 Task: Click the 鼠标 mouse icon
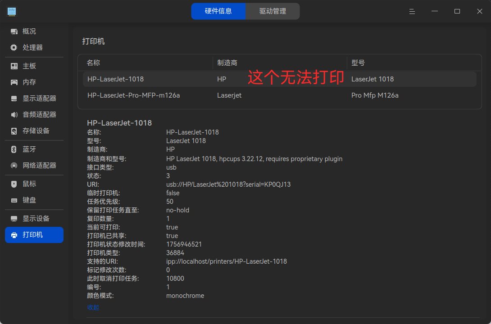pyautogui.click(x=14, y=184)
